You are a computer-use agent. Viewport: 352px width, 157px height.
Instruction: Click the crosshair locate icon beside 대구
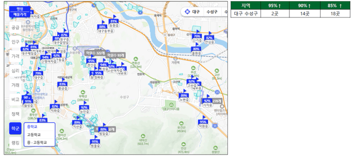(x=187, y=12)
